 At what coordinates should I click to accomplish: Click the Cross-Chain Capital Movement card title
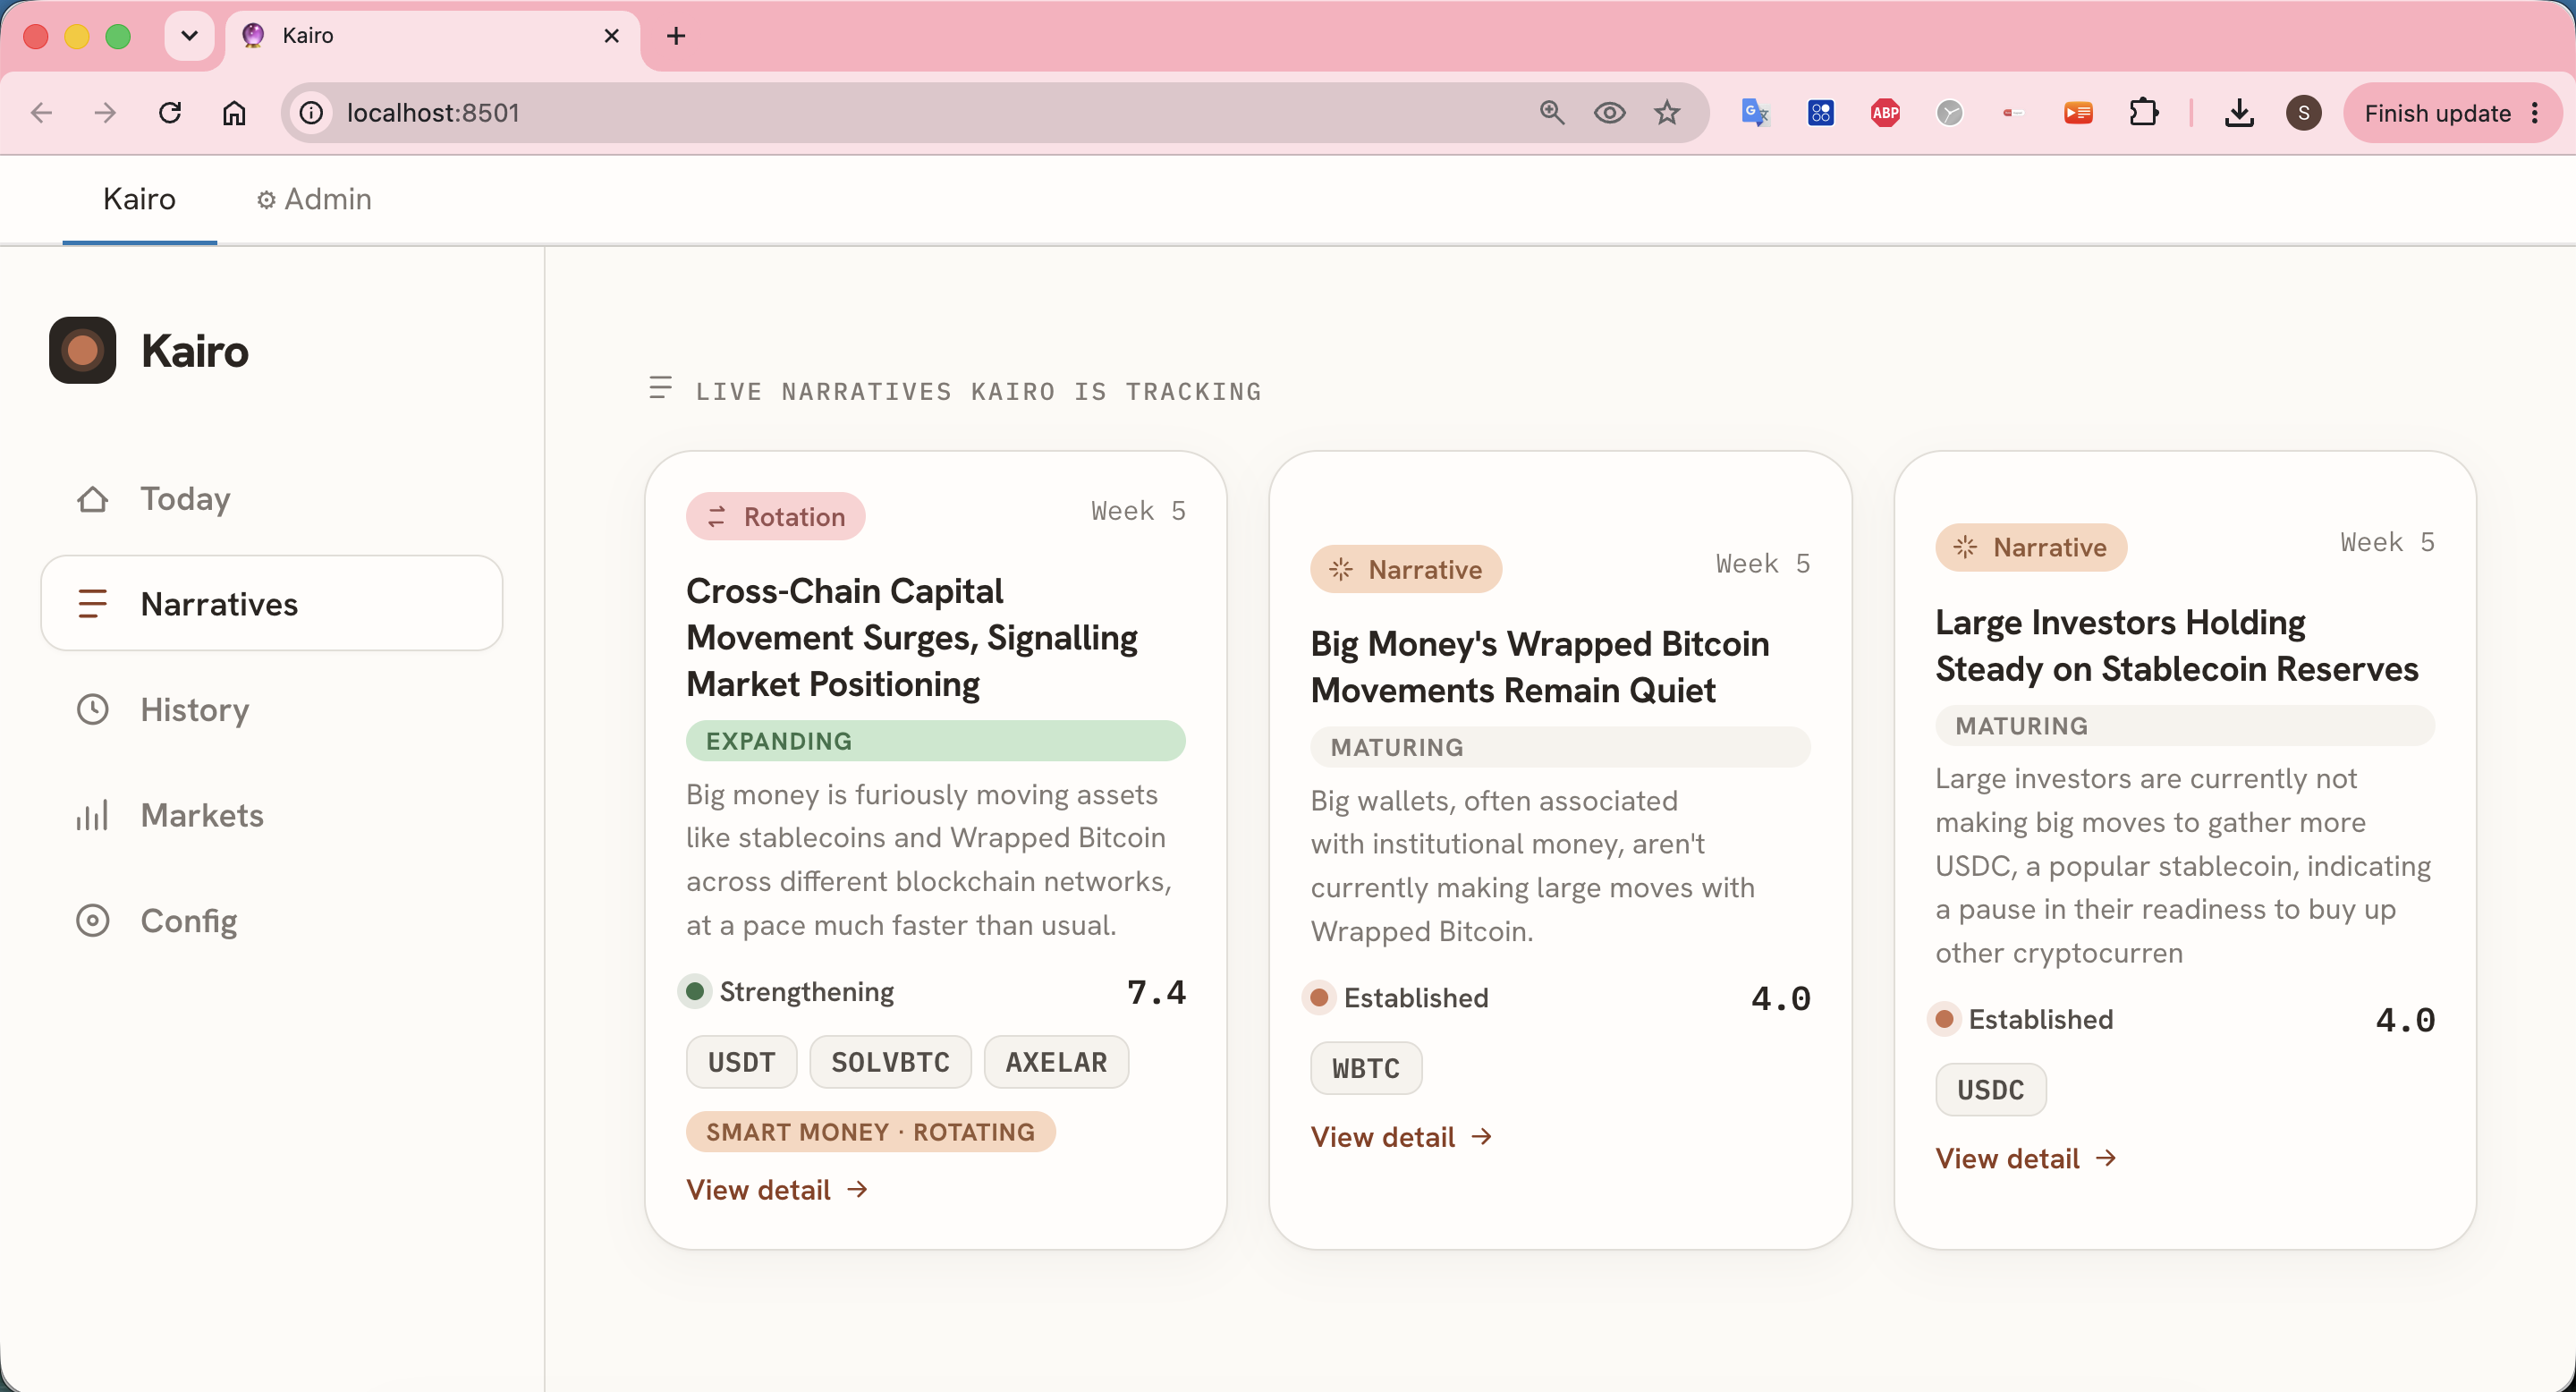911,637
